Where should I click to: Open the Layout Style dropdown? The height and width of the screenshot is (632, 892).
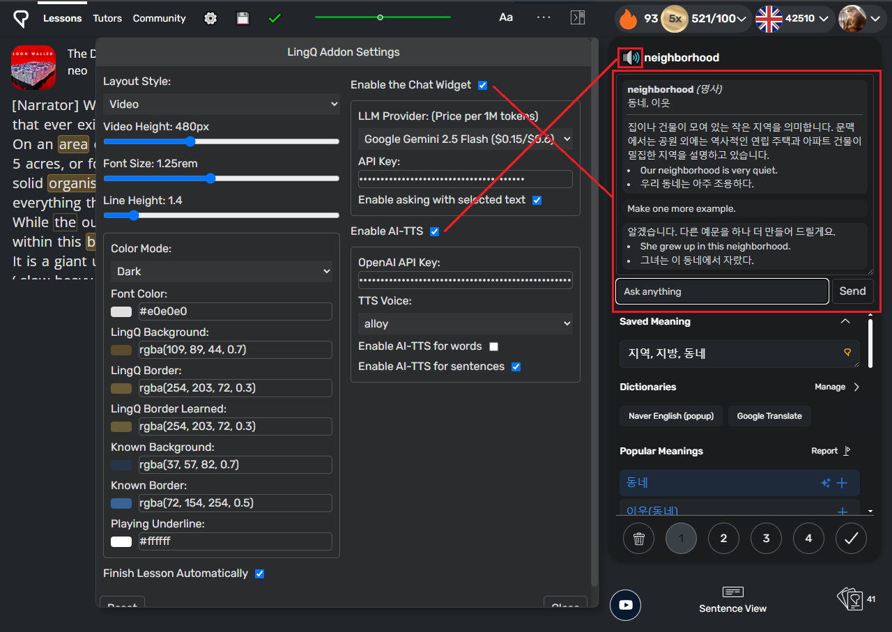(222, 104)
